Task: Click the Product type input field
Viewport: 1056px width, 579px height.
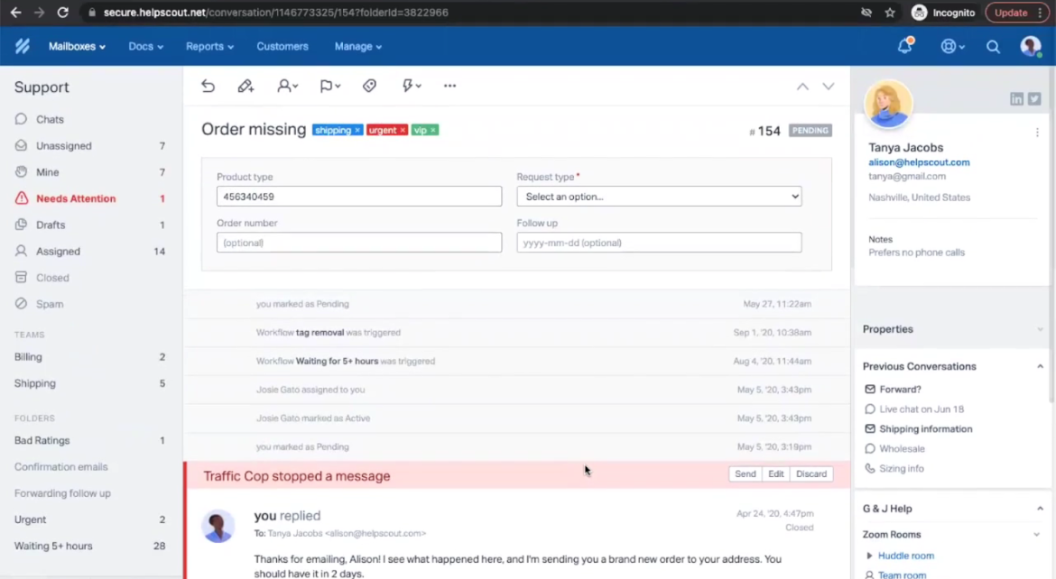Action: tap(359, 197)
